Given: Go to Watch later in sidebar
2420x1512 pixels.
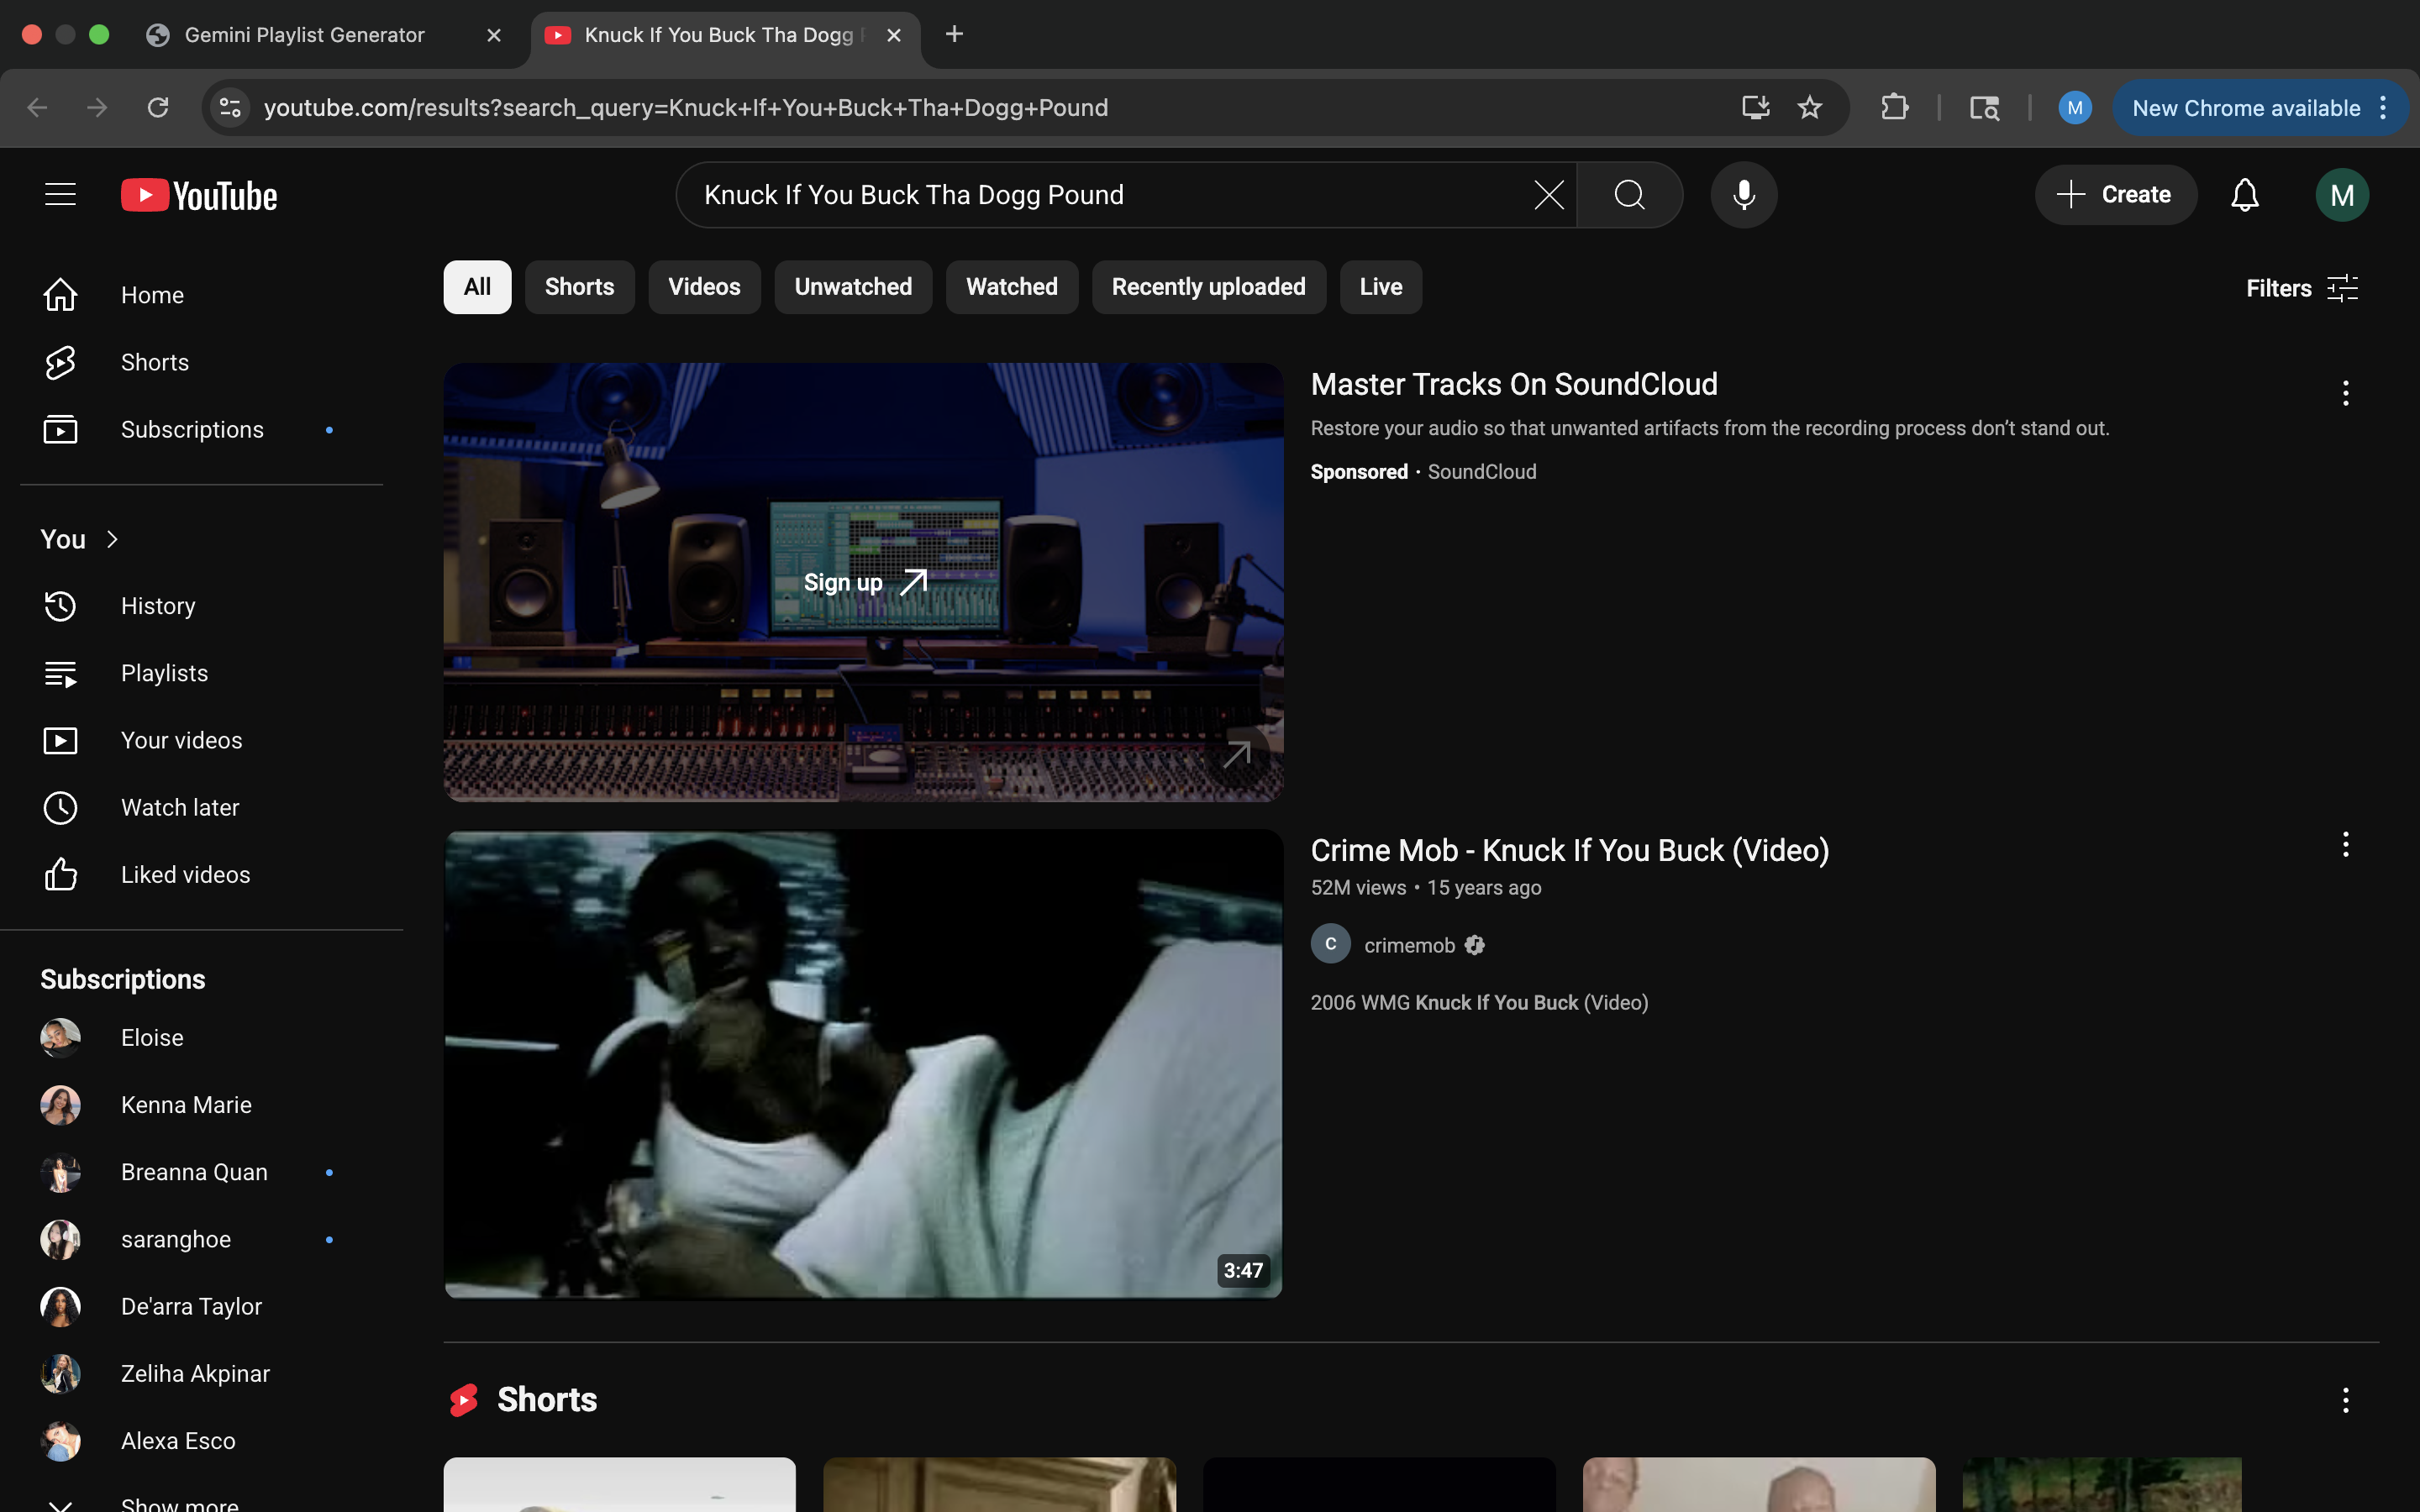Looking at the screenshot, I should pos(180,807).
